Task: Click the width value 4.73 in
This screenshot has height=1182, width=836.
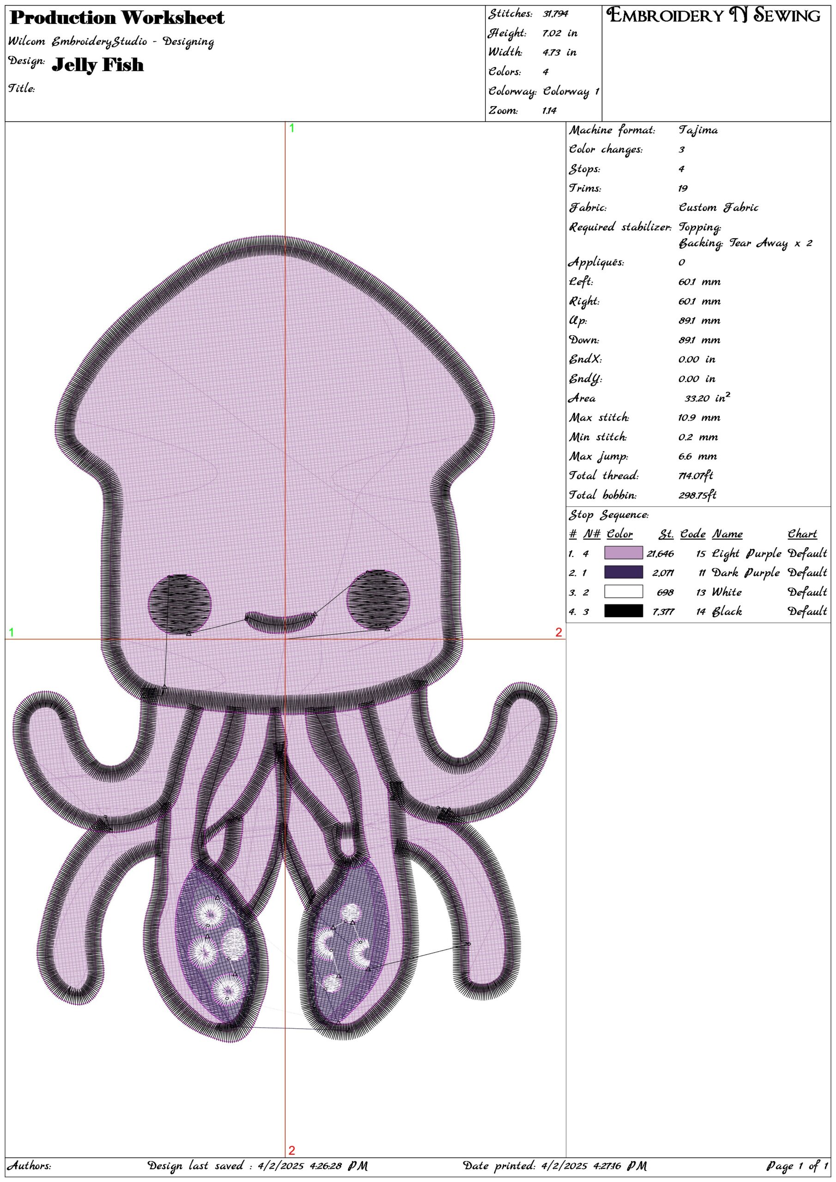Action: click(x=559, y=53)
